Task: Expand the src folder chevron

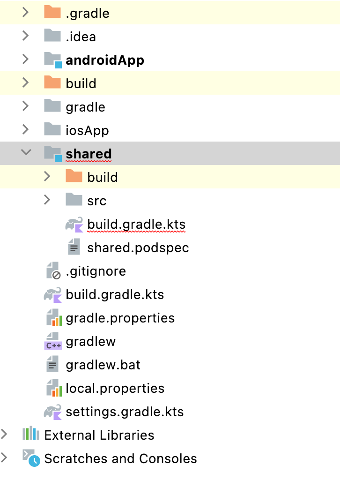Action: [47, 200]
